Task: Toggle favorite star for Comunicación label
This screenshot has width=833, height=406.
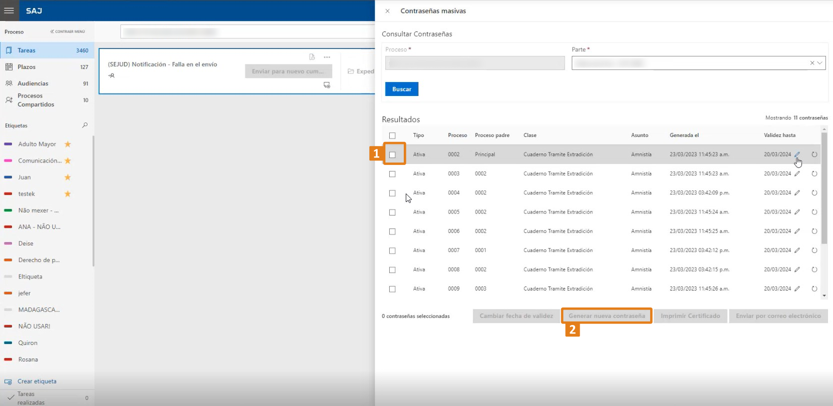Action: pos(68,160)
